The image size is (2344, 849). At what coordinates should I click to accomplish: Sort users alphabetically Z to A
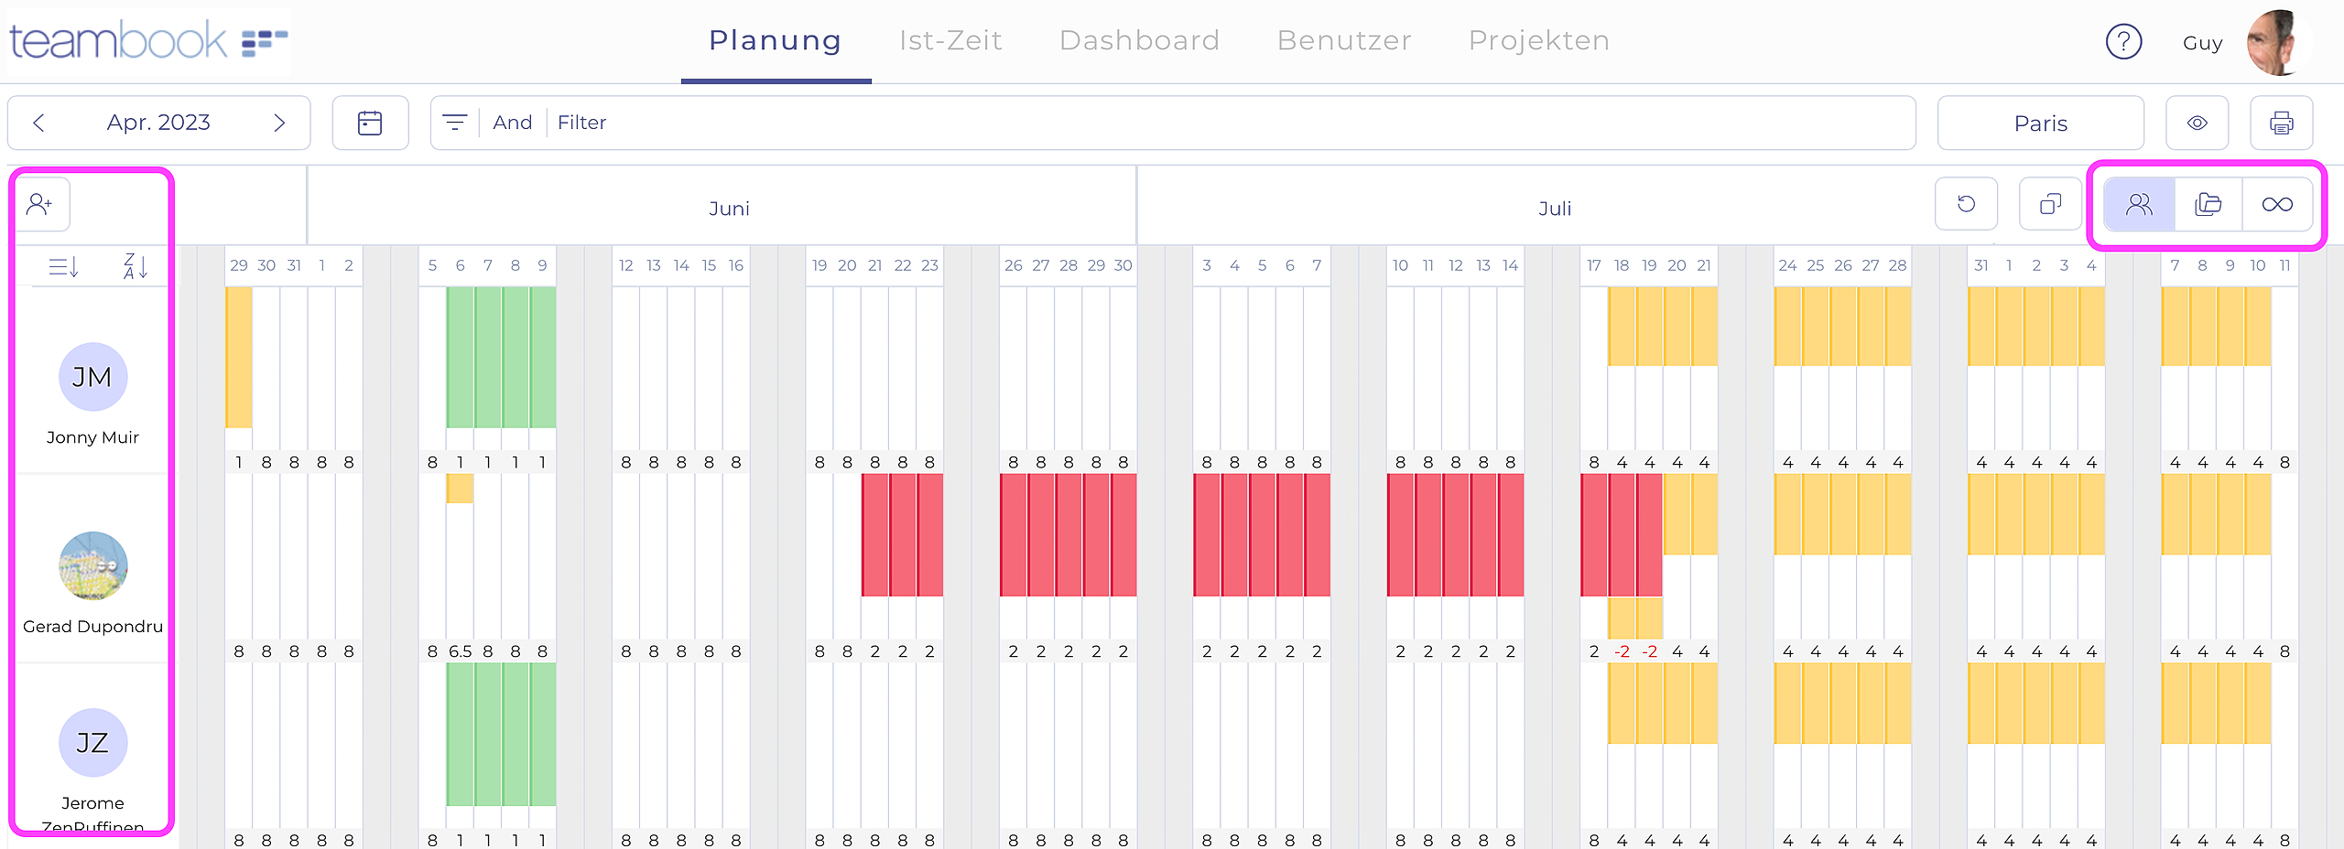click(135, 266)
